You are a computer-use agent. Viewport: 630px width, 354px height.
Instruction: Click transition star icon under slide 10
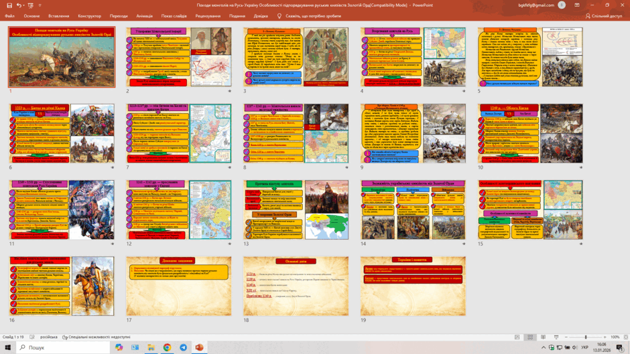pos(580,167)
